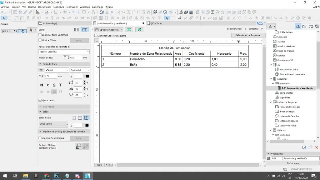The height and width of the screenshot is (180, 320).
Task: Click the delete (red X) icon in navigator
Action: (316, 147)
